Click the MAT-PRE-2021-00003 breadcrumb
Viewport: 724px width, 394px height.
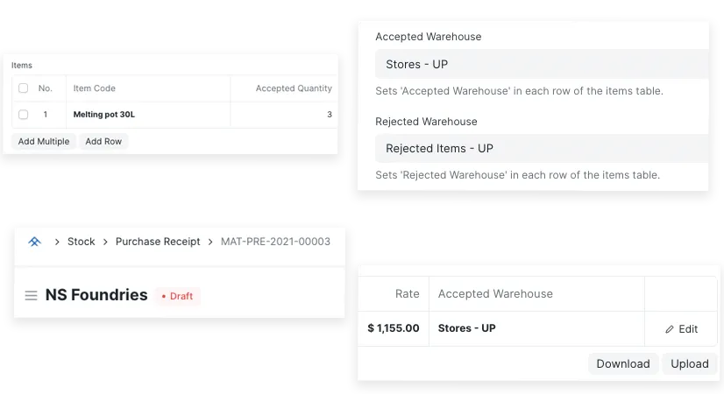pyautogui.click(x=275, y=242)
